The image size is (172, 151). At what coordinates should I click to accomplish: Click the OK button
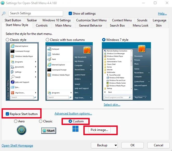pos(133,145)
